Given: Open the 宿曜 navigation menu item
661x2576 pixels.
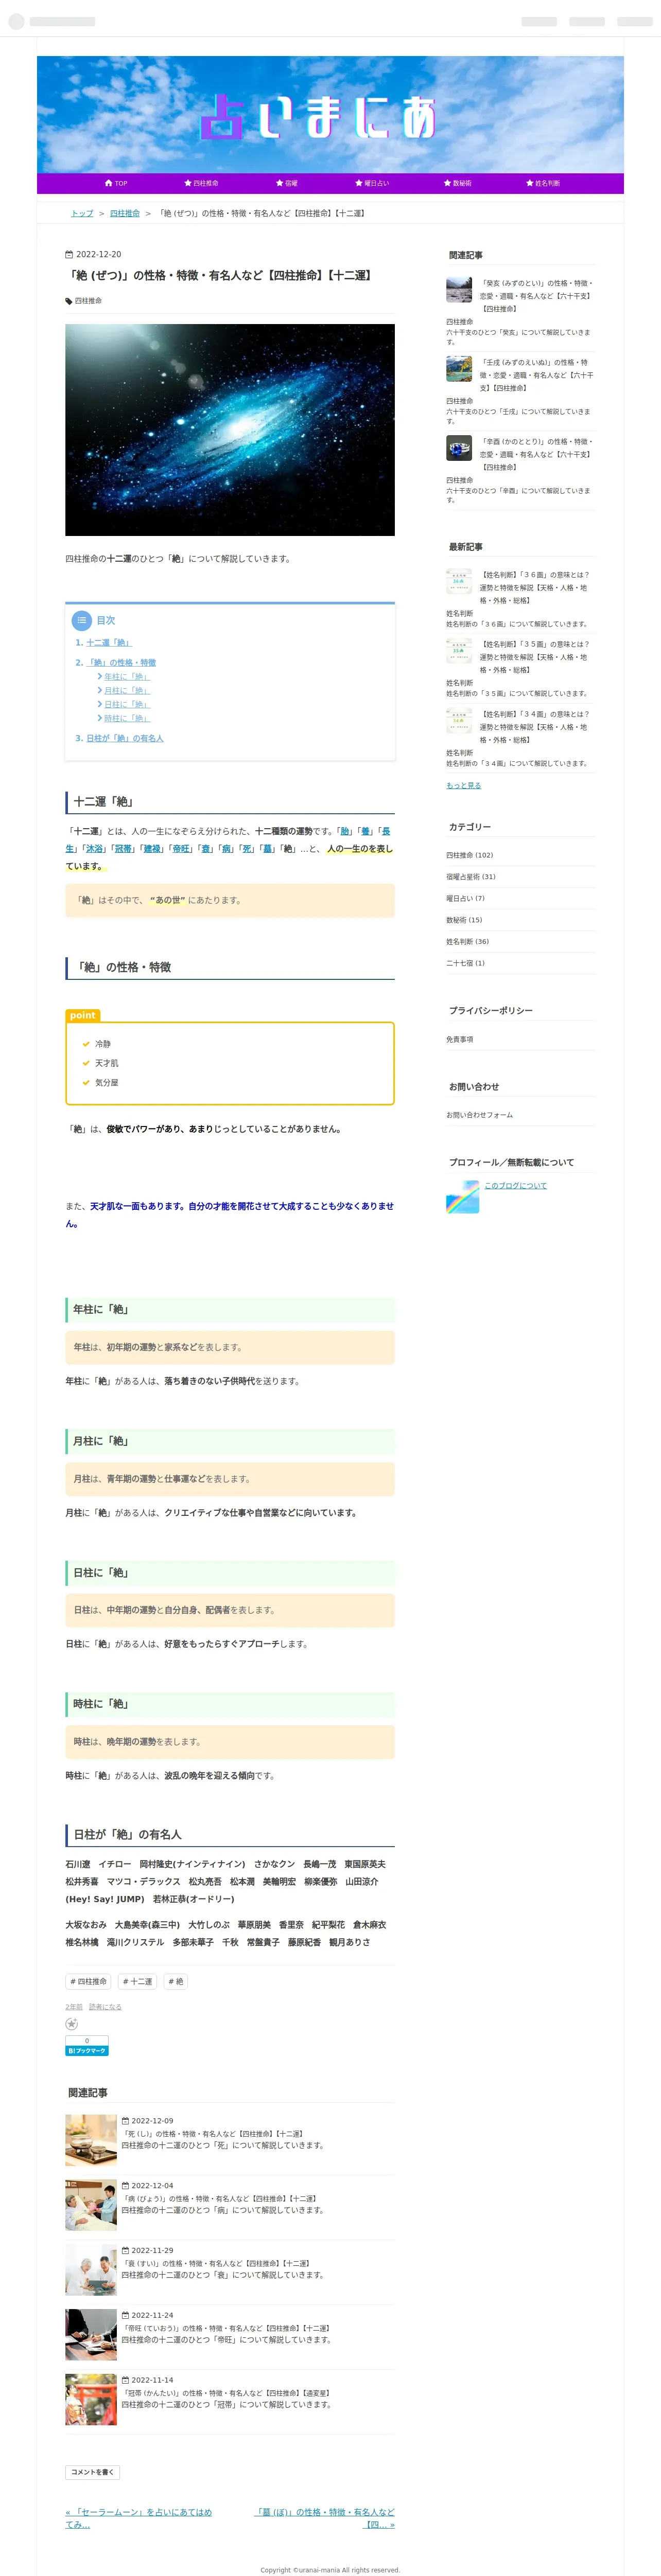Looking at the screenshot, I should point(286,183).
